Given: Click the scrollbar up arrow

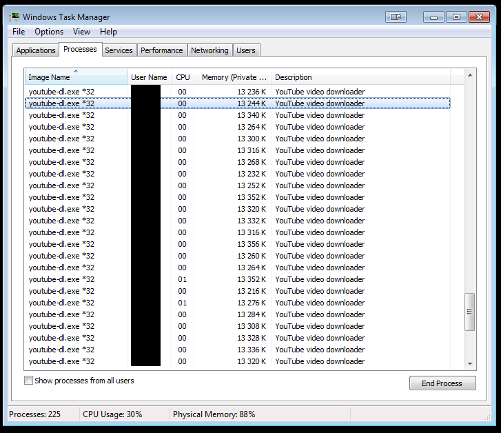Looking at the screenshot, I should tap(470, 75).
